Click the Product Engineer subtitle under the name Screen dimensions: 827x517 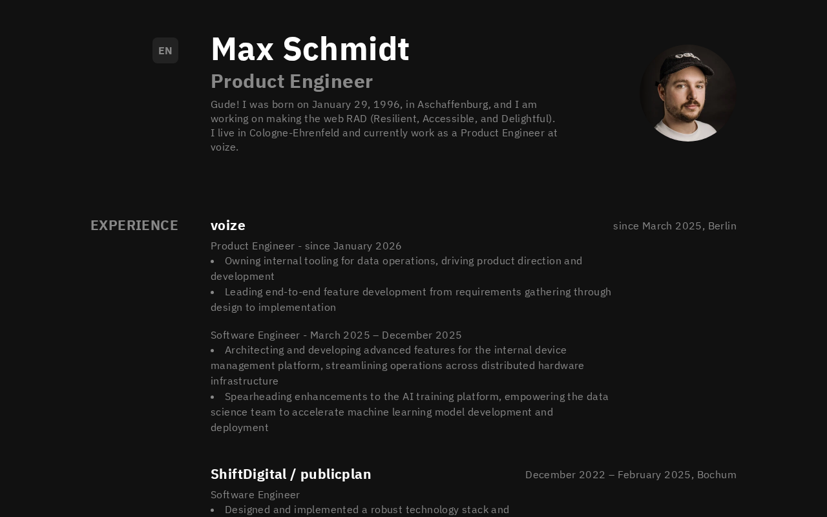click(291, 81)
